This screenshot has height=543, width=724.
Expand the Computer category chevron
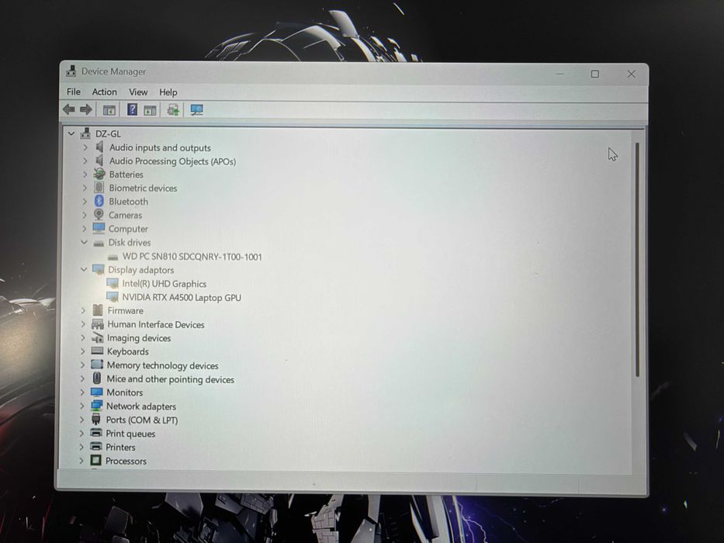pyautogui.click(x=85, y=229)
